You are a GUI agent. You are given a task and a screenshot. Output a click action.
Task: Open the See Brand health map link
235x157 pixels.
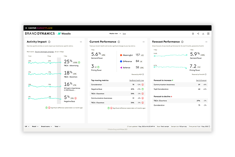pos(136,80)
